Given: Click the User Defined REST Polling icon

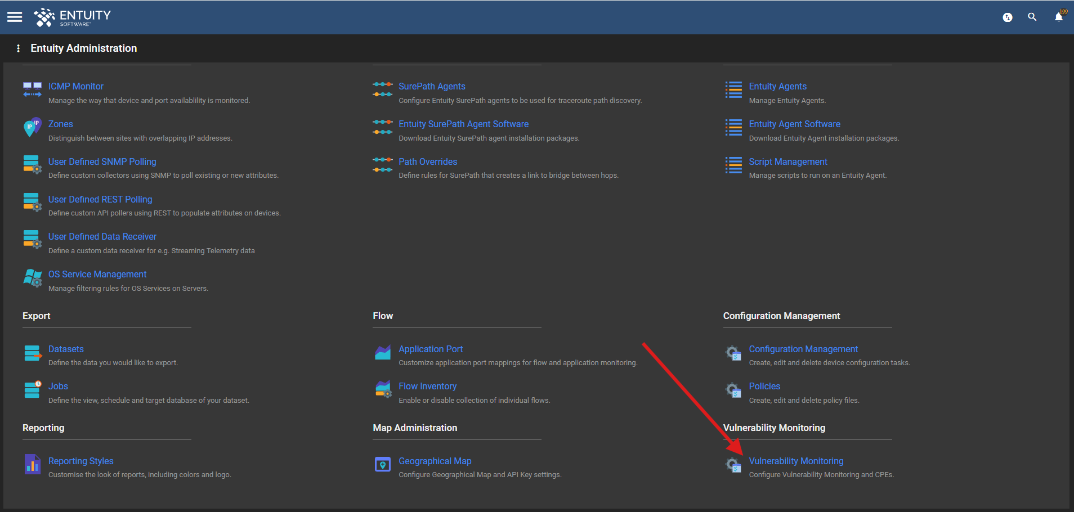Looking at the screenshot, I should pos(32,202).
